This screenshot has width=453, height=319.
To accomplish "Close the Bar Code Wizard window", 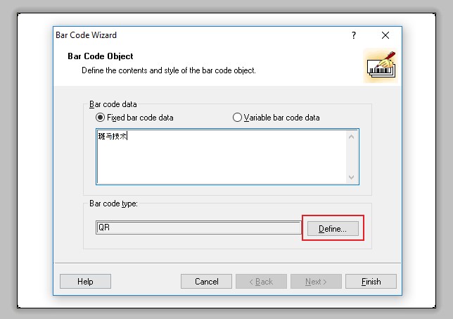I will 385,35.
